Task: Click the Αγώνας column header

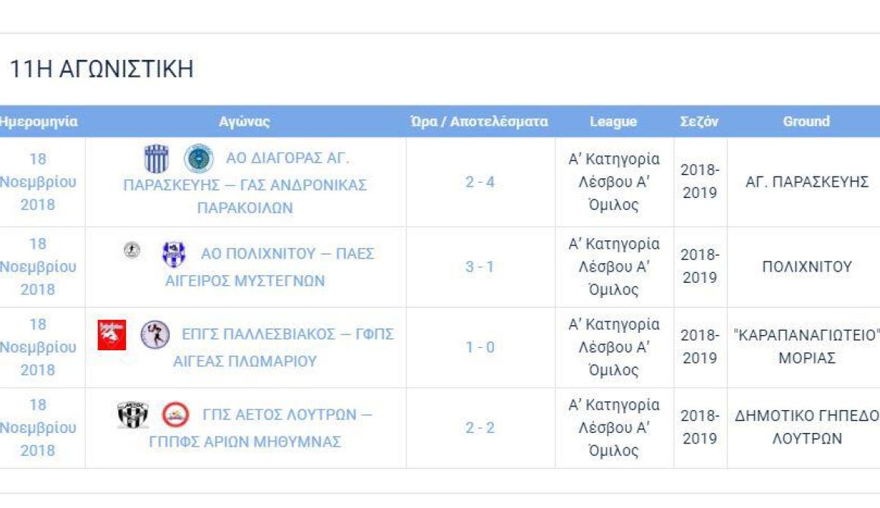Action: pyautogui.click(x=245, y=121)
